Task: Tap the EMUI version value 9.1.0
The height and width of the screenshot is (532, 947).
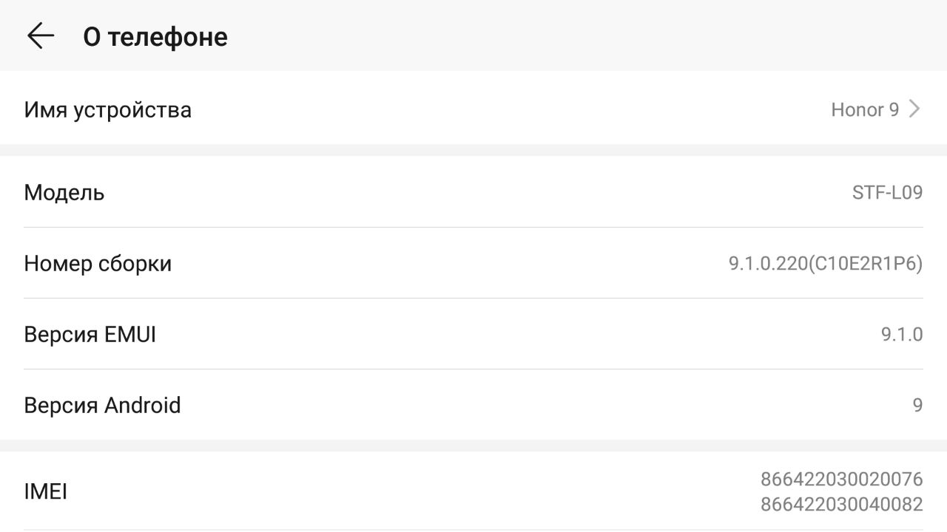Action: tap(901, 334)
